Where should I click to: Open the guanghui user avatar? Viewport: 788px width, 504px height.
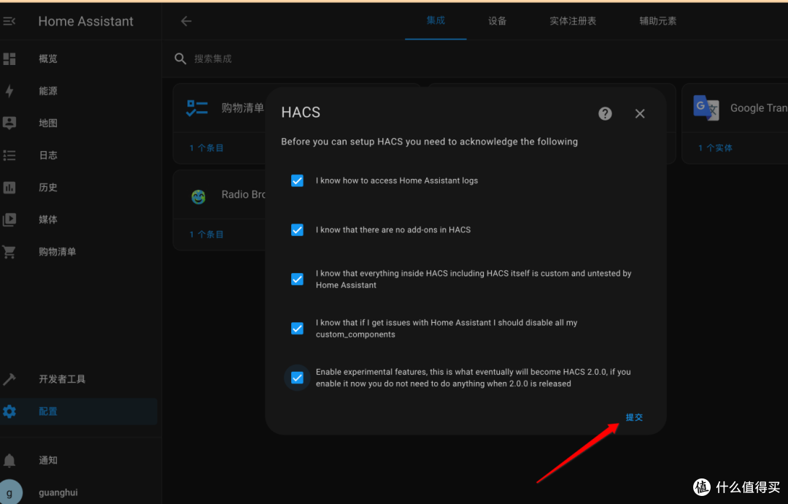[x=9, y=492]
